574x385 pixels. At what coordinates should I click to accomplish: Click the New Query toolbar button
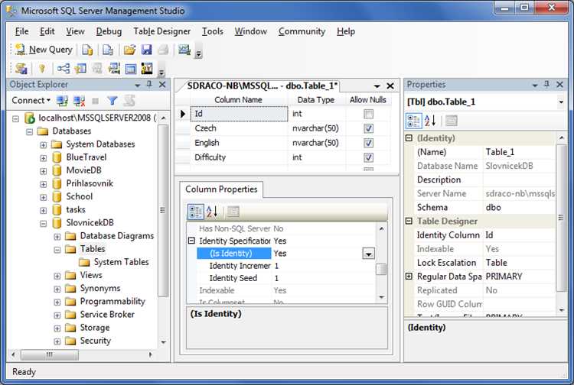44,50
